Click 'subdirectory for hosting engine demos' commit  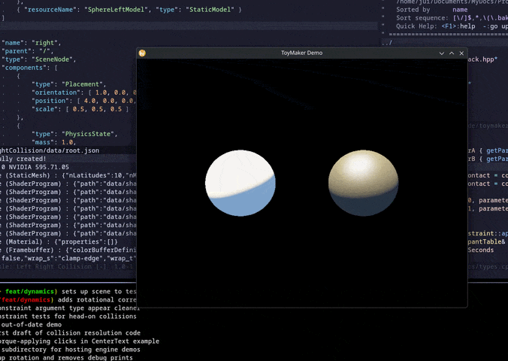coord(71,349)
